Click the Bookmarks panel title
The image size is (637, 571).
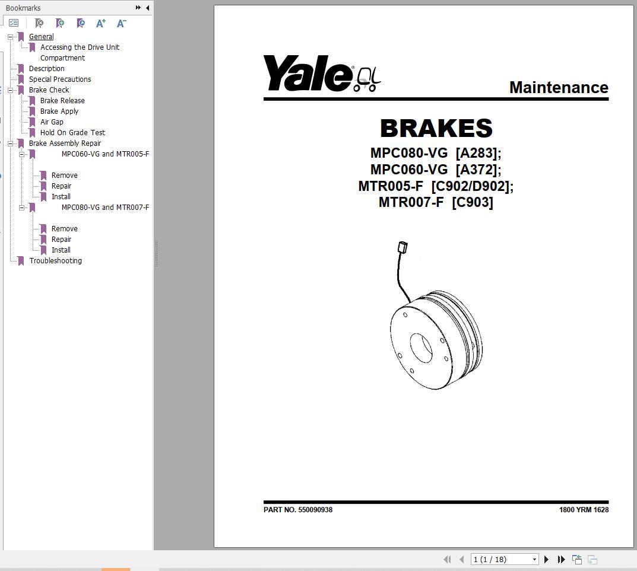tap(23, 8)
